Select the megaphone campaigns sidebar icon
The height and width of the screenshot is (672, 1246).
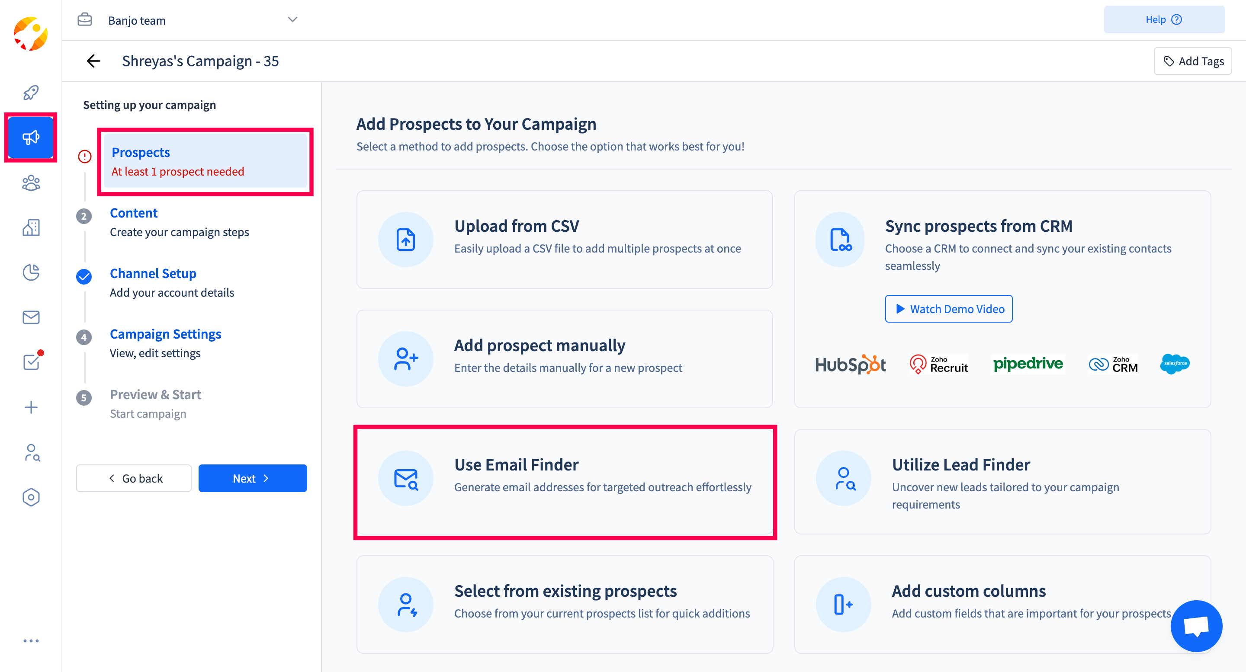(x=30, y=138)
